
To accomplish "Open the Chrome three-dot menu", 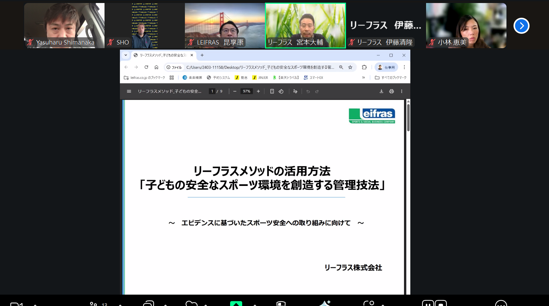I will pyautogui.click(x=404, y=67).
